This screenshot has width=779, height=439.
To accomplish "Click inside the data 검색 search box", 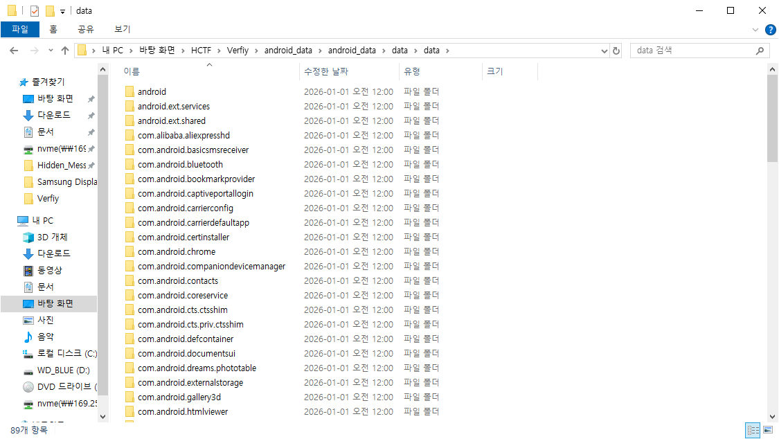I will pyautogui.click(x=692, y=51).
